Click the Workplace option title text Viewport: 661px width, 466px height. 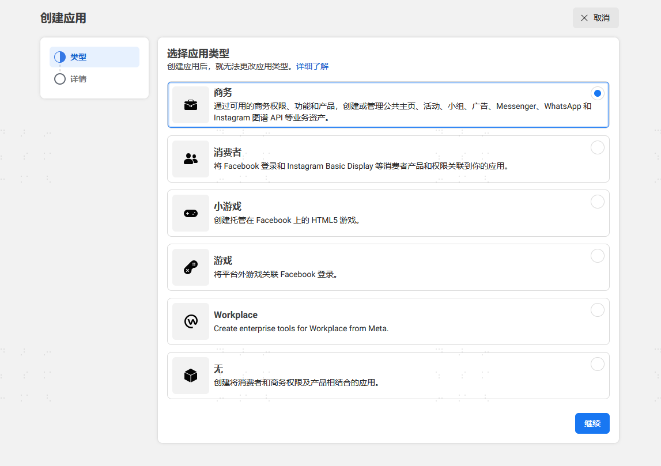pos(235,315)
